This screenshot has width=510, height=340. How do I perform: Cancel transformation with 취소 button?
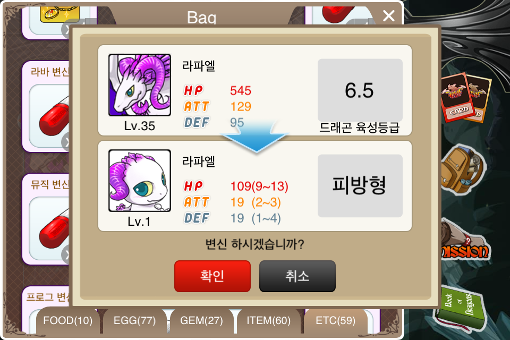[x=297, y=276]
